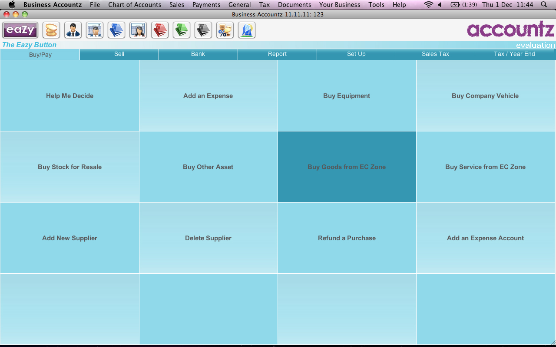Click the Refund a Purchase tile
The image size is (556, 347).
coord(347,238)
